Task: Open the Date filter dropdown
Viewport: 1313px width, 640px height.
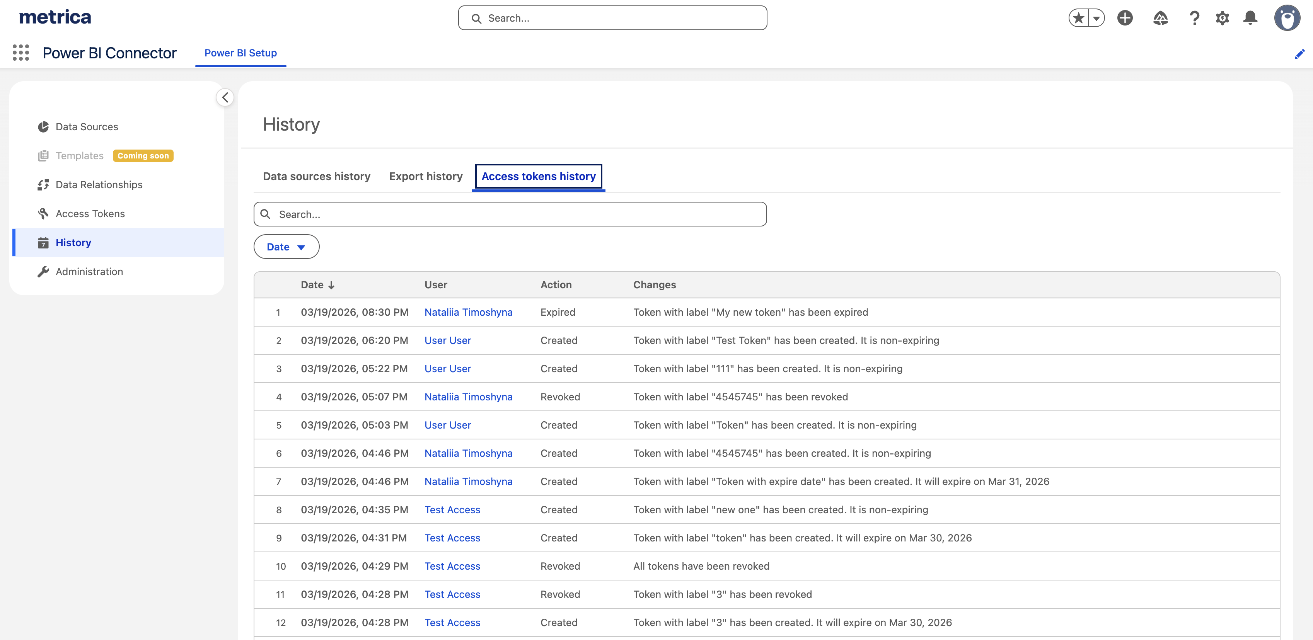Action: [x=286, y=247]
